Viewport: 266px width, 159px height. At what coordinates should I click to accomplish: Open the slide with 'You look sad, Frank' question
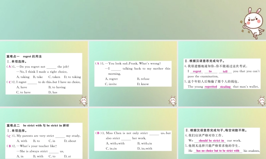(133, 74)
